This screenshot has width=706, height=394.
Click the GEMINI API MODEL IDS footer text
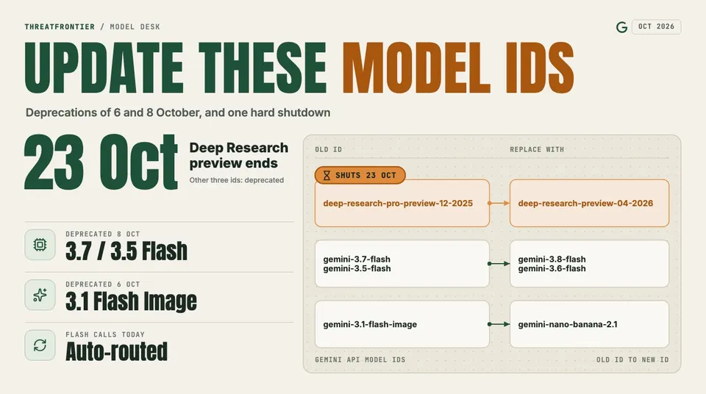click(360, 359)
